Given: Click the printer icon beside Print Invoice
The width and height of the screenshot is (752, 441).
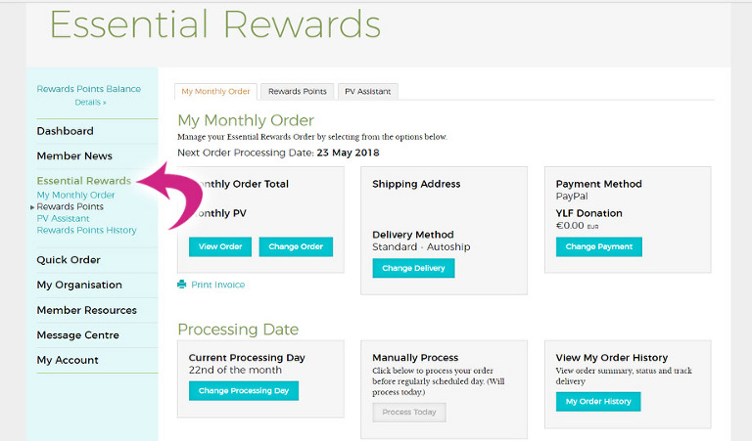Looking at the screenshot, I should coord(182,285).
